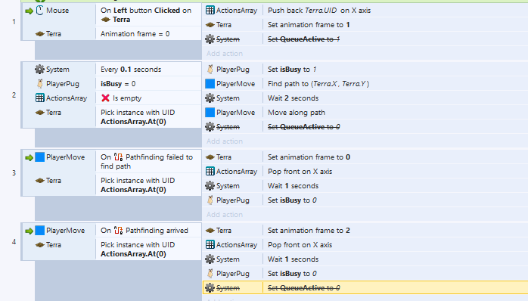
Task: Select the Wait 2 seconds action
Action: click(x=365, y=98)
